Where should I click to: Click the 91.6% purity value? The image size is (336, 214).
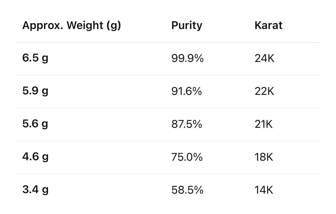pyautogui.click(x=187, y=91)
